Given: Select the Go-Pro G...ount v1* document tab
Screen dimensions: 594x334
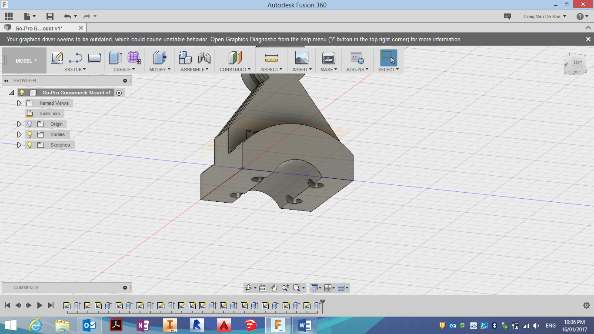Looking at the screenshot, I should click(x=43, y=28).
